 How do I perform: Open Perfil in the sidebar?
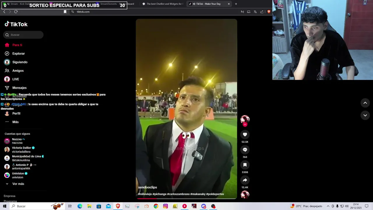pyautogui.click(x=16, y=113)
